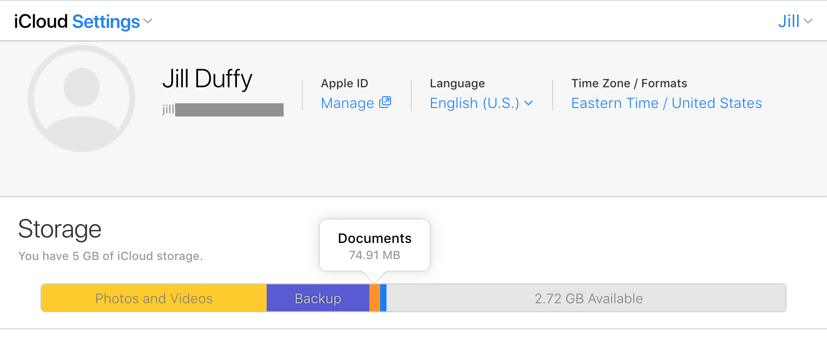
Task: Click the external link icon beside Manage
Action: [385, 102]
